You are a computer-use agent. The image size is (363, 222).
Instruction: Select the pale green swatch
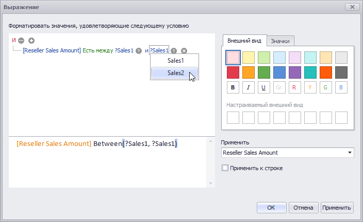(x=263, y=58)
